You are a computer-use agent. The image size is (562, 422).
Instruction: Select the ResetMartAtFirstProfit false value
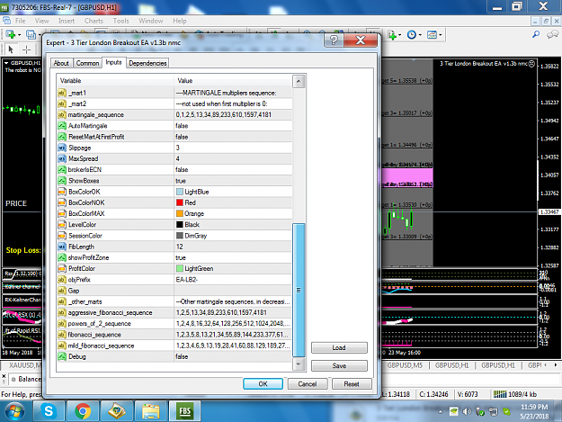pos(182,137)
